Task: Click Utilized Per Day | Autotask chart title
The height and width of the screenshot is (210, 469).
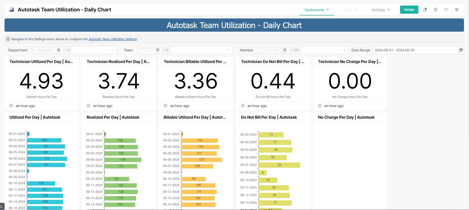Action: click(x=35, y=117)
